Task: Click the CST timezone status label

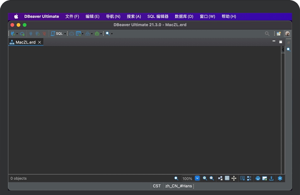Action: point(157,186)
